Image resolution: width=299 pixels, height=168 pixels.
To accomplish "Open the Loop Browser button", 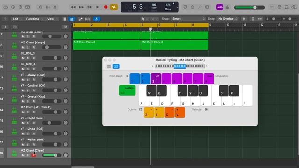I will tap(286, 7).
